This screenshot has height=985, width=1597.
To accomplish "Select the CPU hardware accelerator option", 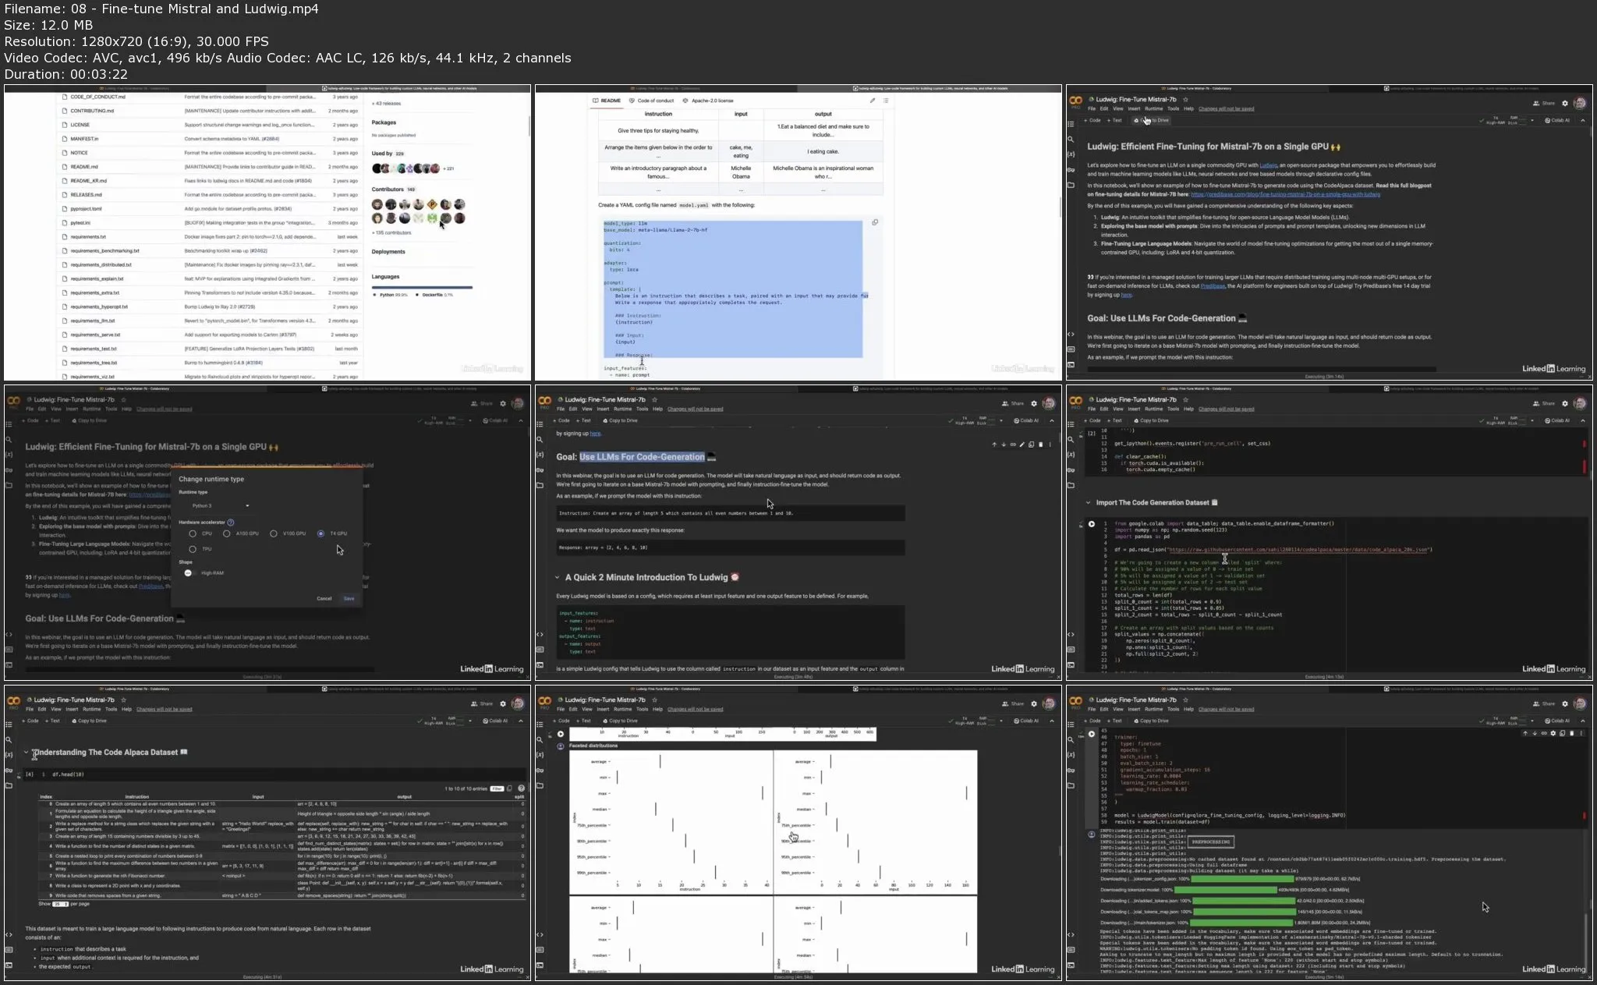I will coord(193,533).
